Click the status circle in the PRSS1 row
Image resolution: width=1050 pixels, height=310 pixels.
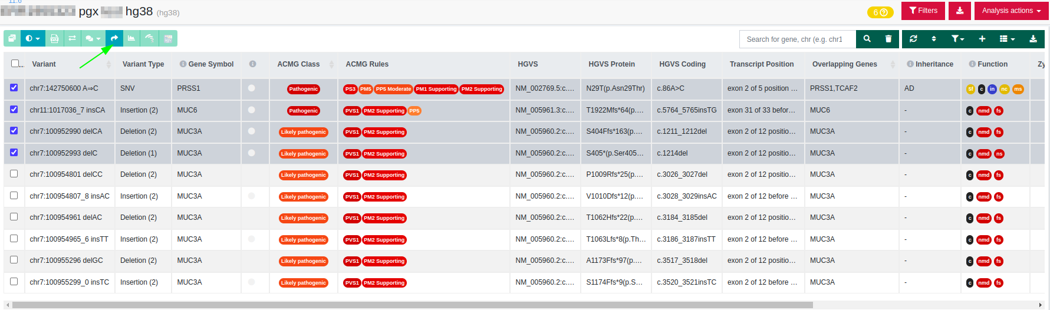[x=252, y=88]
